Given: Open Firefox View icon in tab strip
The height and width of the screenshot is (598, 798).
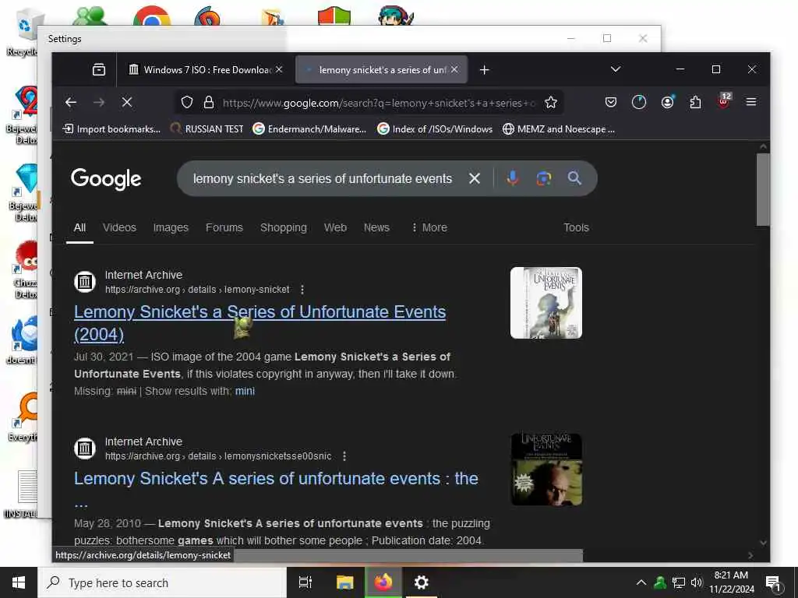Looking at the screenshot, I should [x=99, y=69].
